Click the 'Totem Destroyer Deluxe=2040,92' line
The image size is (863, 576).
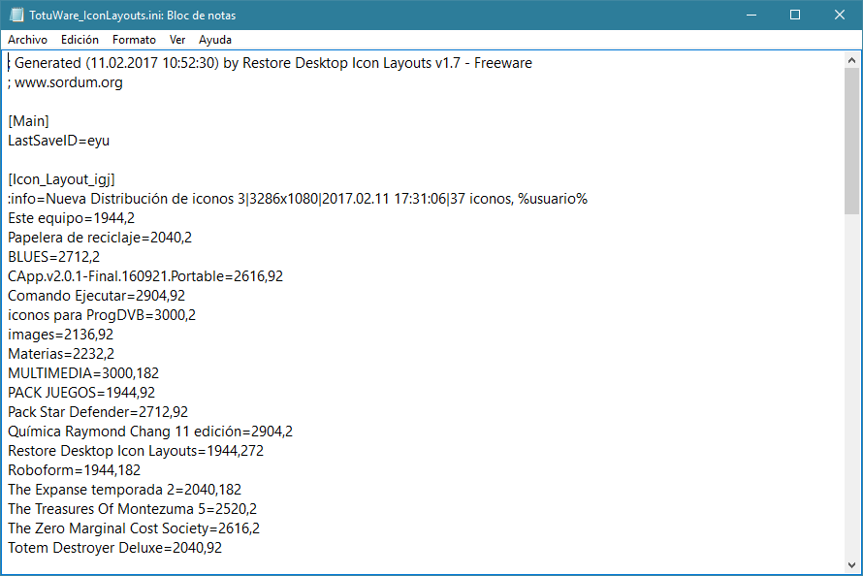tap(115, 548)
